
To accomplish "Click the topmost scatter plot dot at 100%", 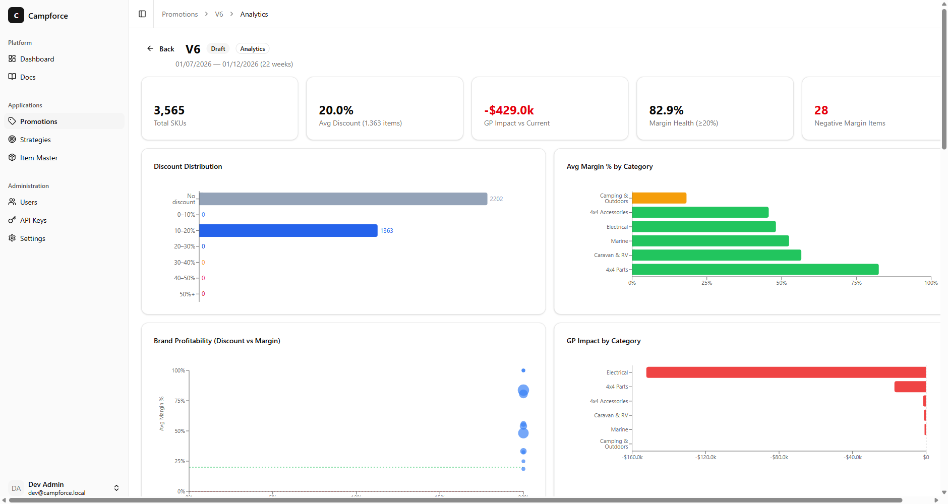I will (x=523, y=370).
